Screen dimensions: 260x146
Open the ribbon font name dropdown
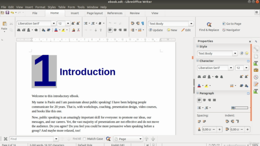(54, 24)
